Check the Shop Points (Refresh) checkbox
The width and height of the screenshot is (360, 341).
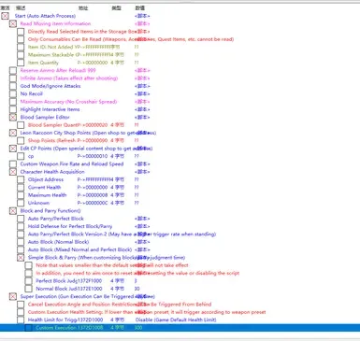click(21, 140)
